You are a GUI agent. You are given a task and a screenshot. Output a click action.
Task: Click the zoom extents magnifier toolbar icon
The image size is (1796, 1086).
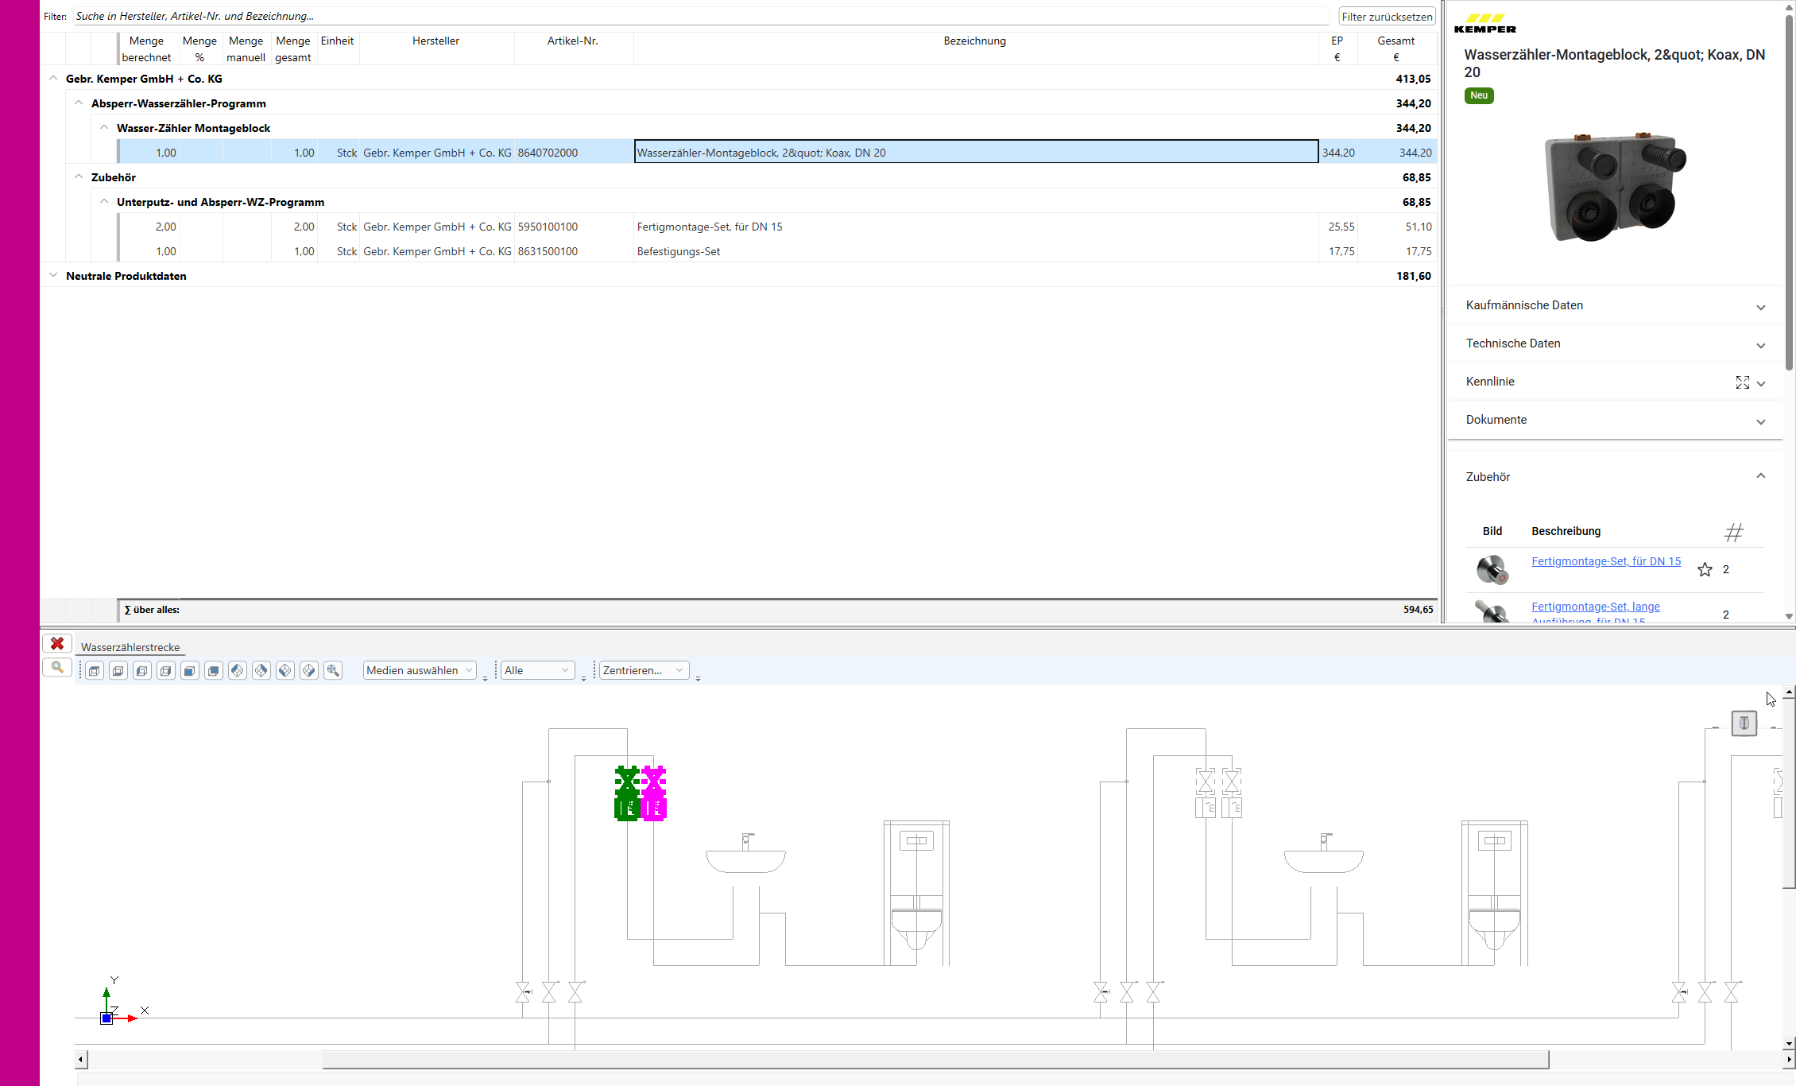pos(333,671)
